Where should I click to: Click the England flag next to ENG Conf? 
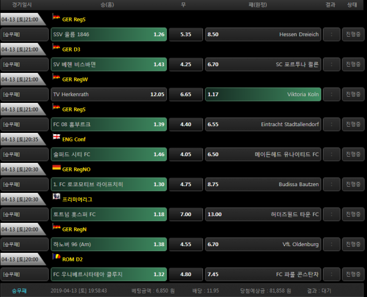click(x=56, y=139)
